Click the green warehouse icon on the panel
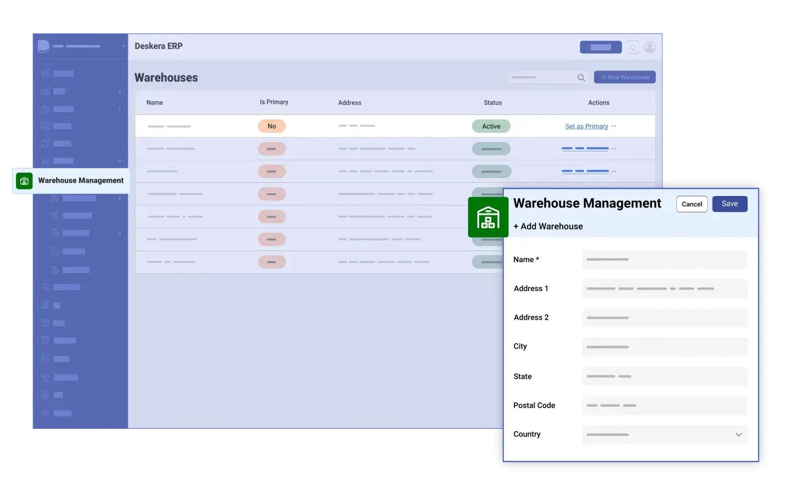The height and width of the screenshot is (496, 793). click(488, 217)
